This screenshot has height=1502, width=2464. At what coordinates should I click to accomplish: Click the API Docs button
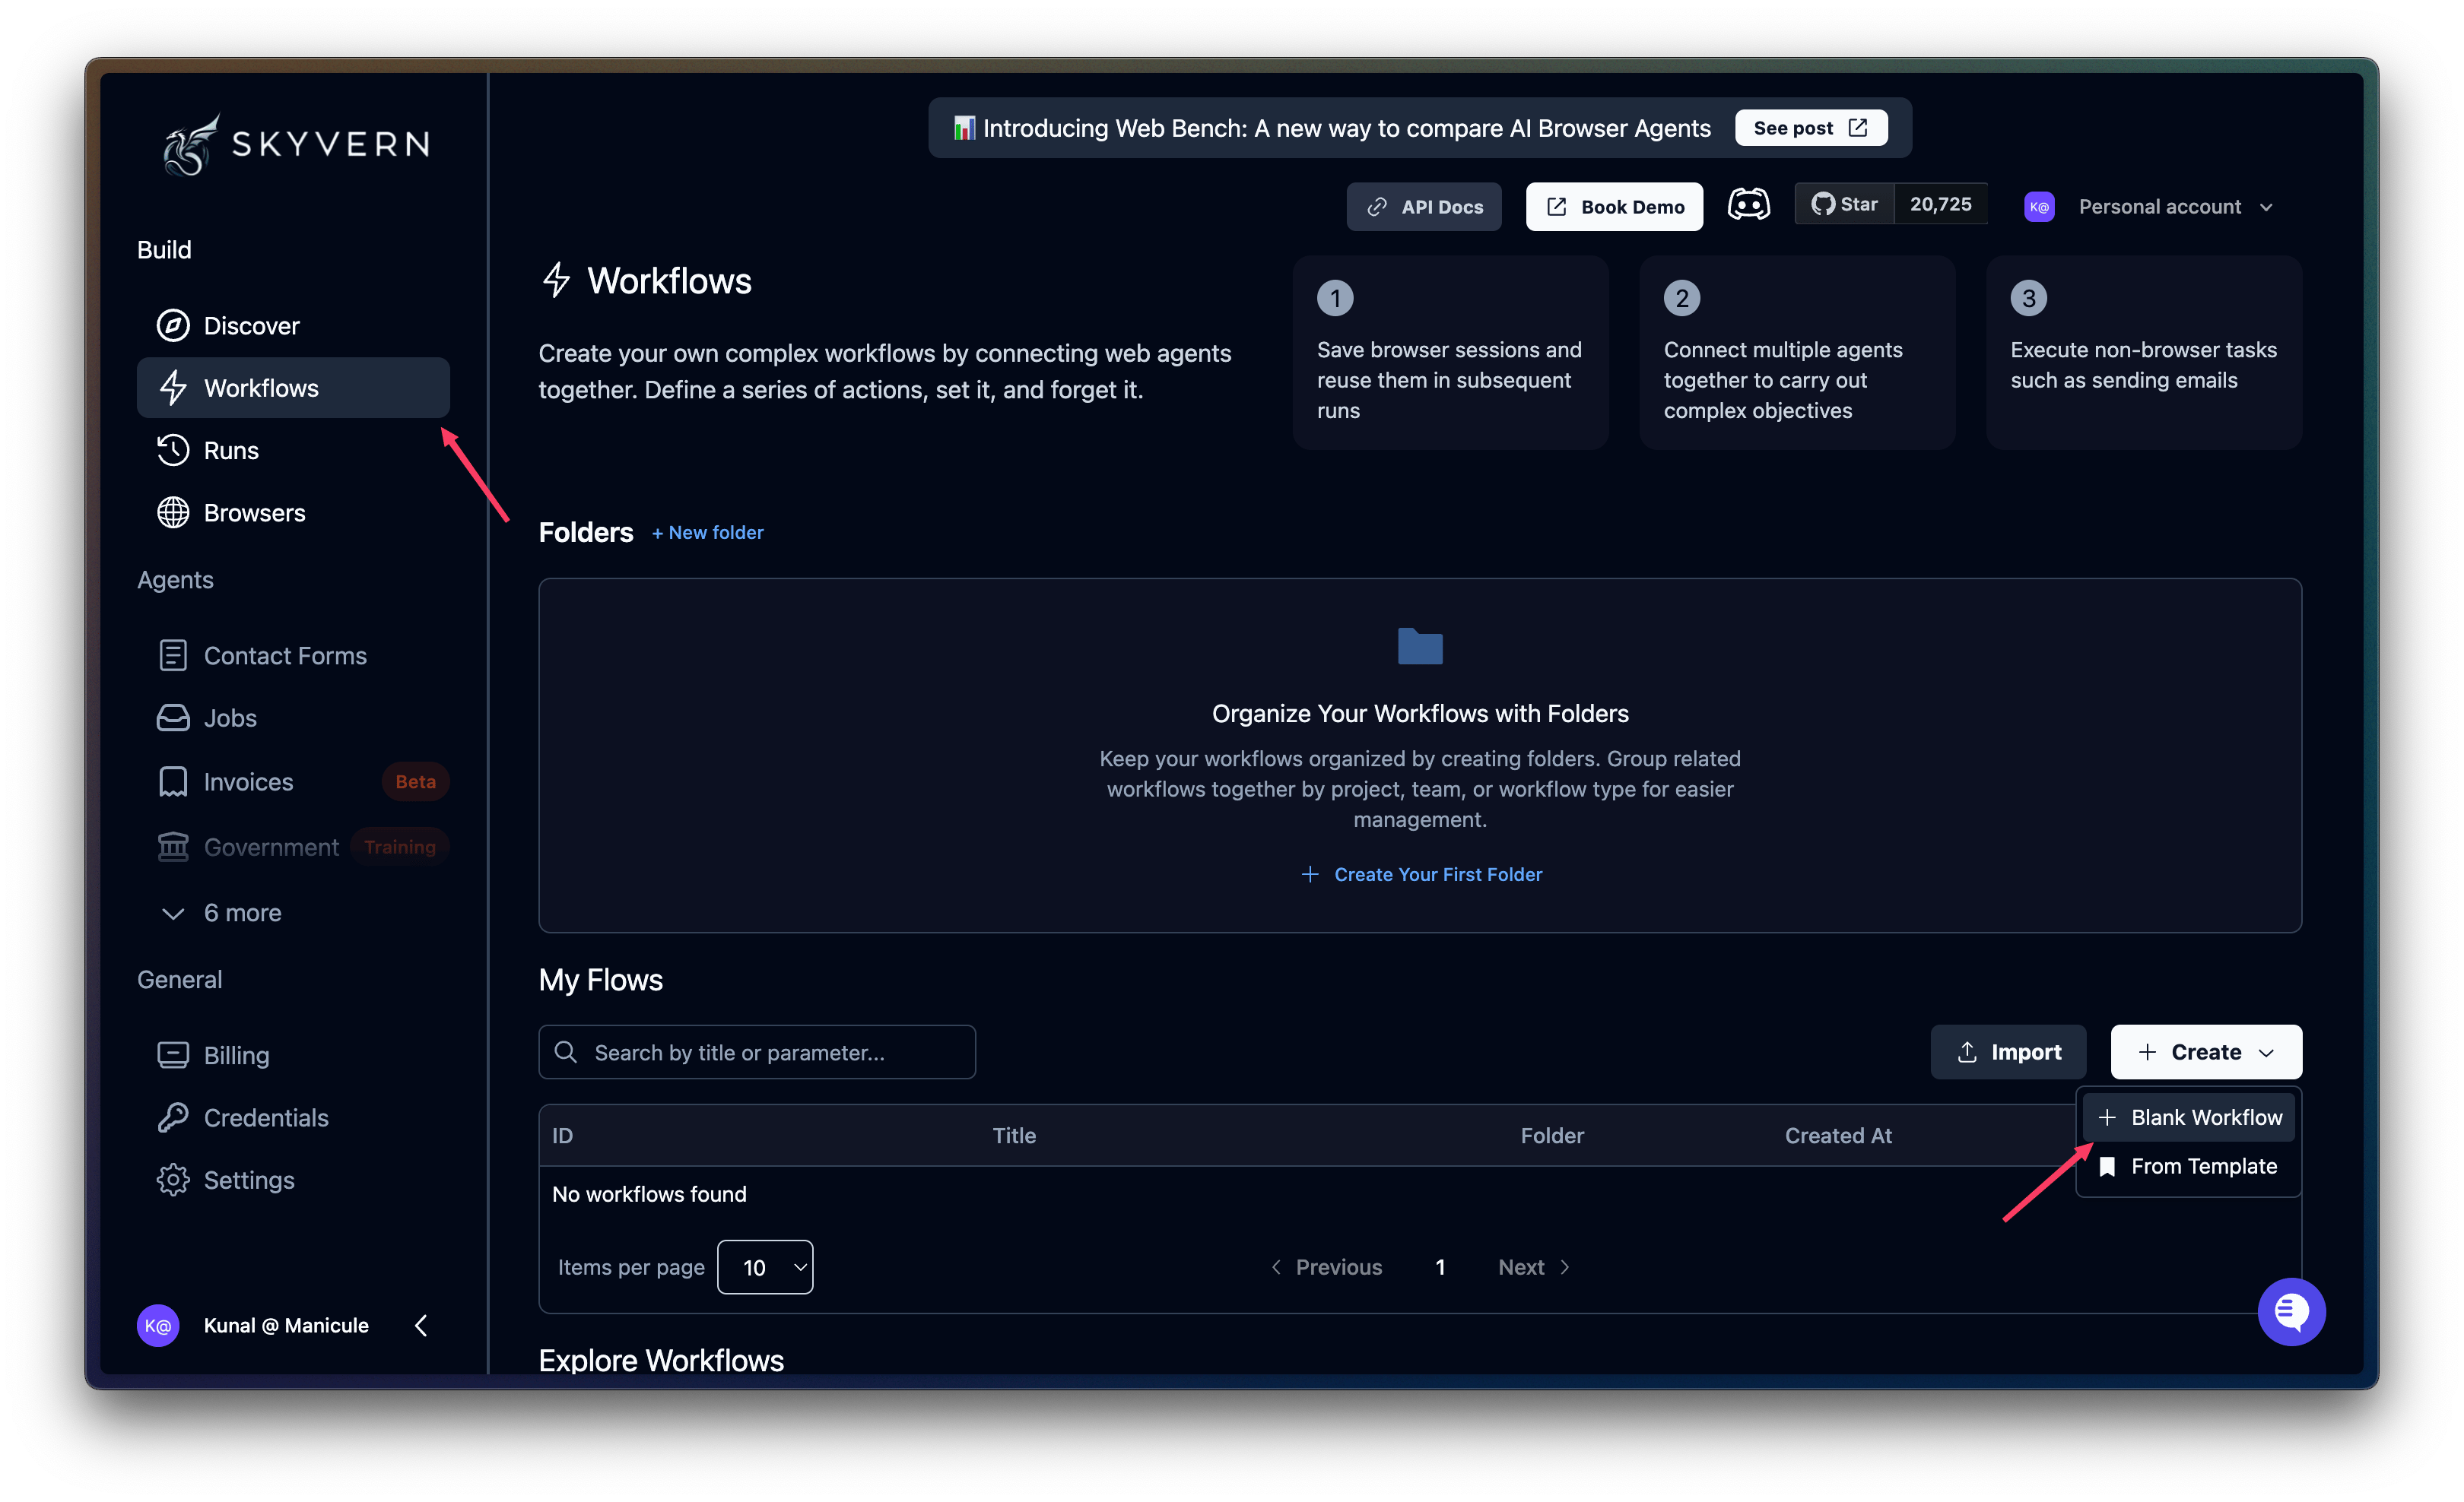click(1424, 207)
